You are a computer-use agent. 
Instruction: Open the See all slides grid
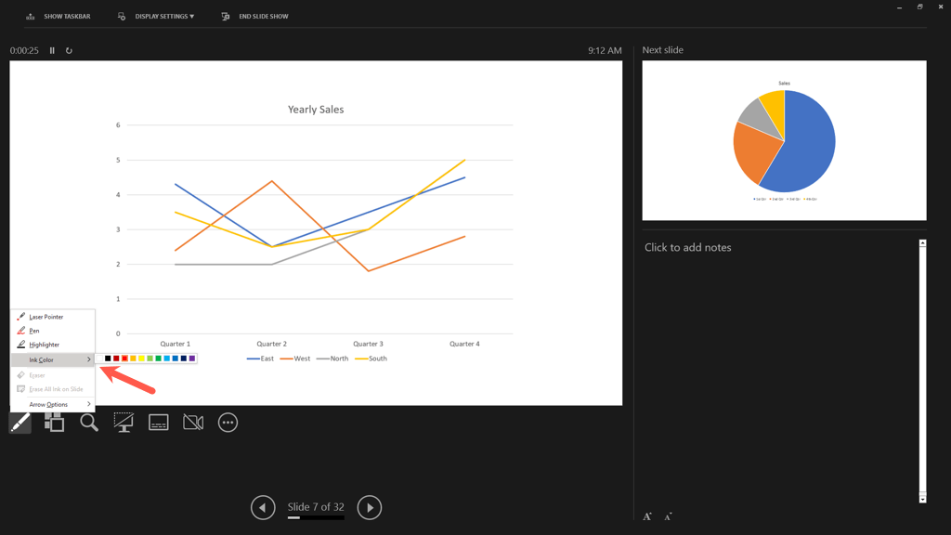(54, 423)
